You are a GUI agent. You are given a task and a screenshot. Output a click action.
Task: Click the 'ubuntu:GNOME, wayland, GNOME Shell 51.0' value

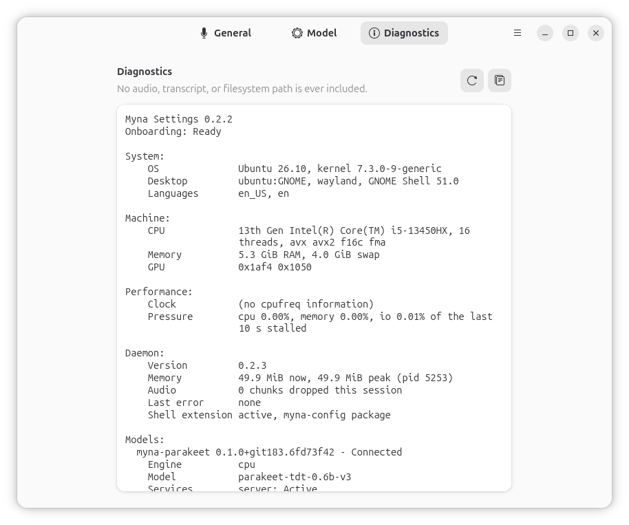348,181
